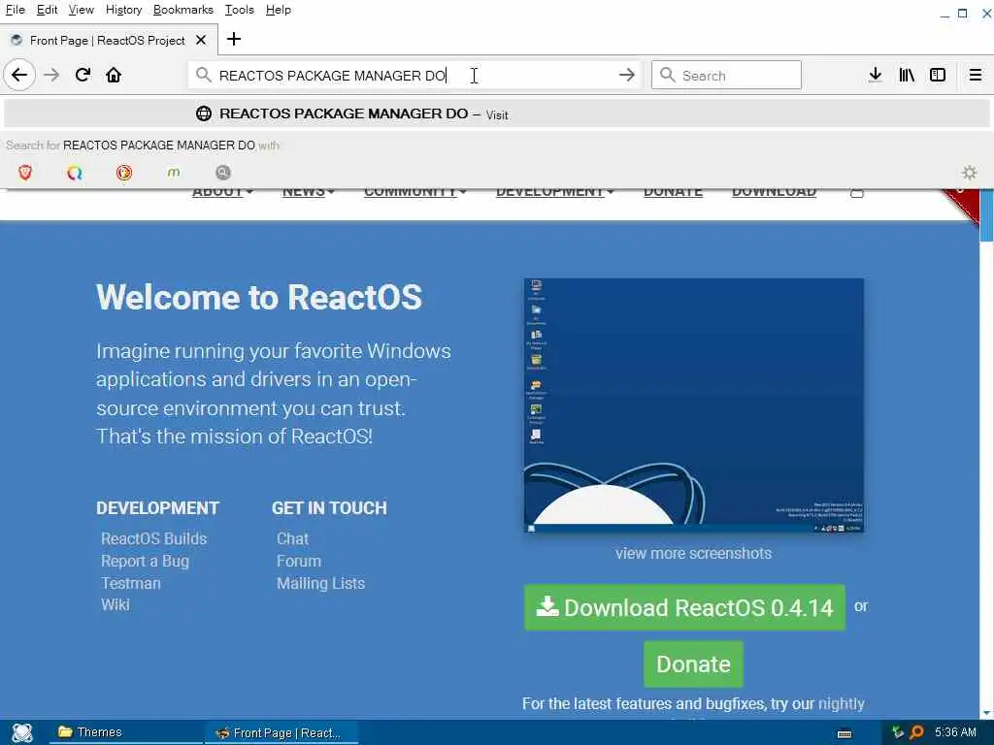
Task: Click the forward navigation arrow
Action: [x=51, y=76]
